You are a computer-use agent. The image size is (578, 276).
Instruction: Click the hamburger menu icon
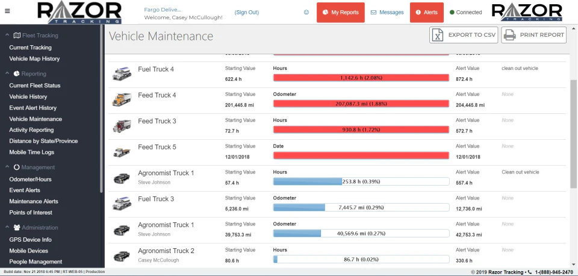point(7,11)
